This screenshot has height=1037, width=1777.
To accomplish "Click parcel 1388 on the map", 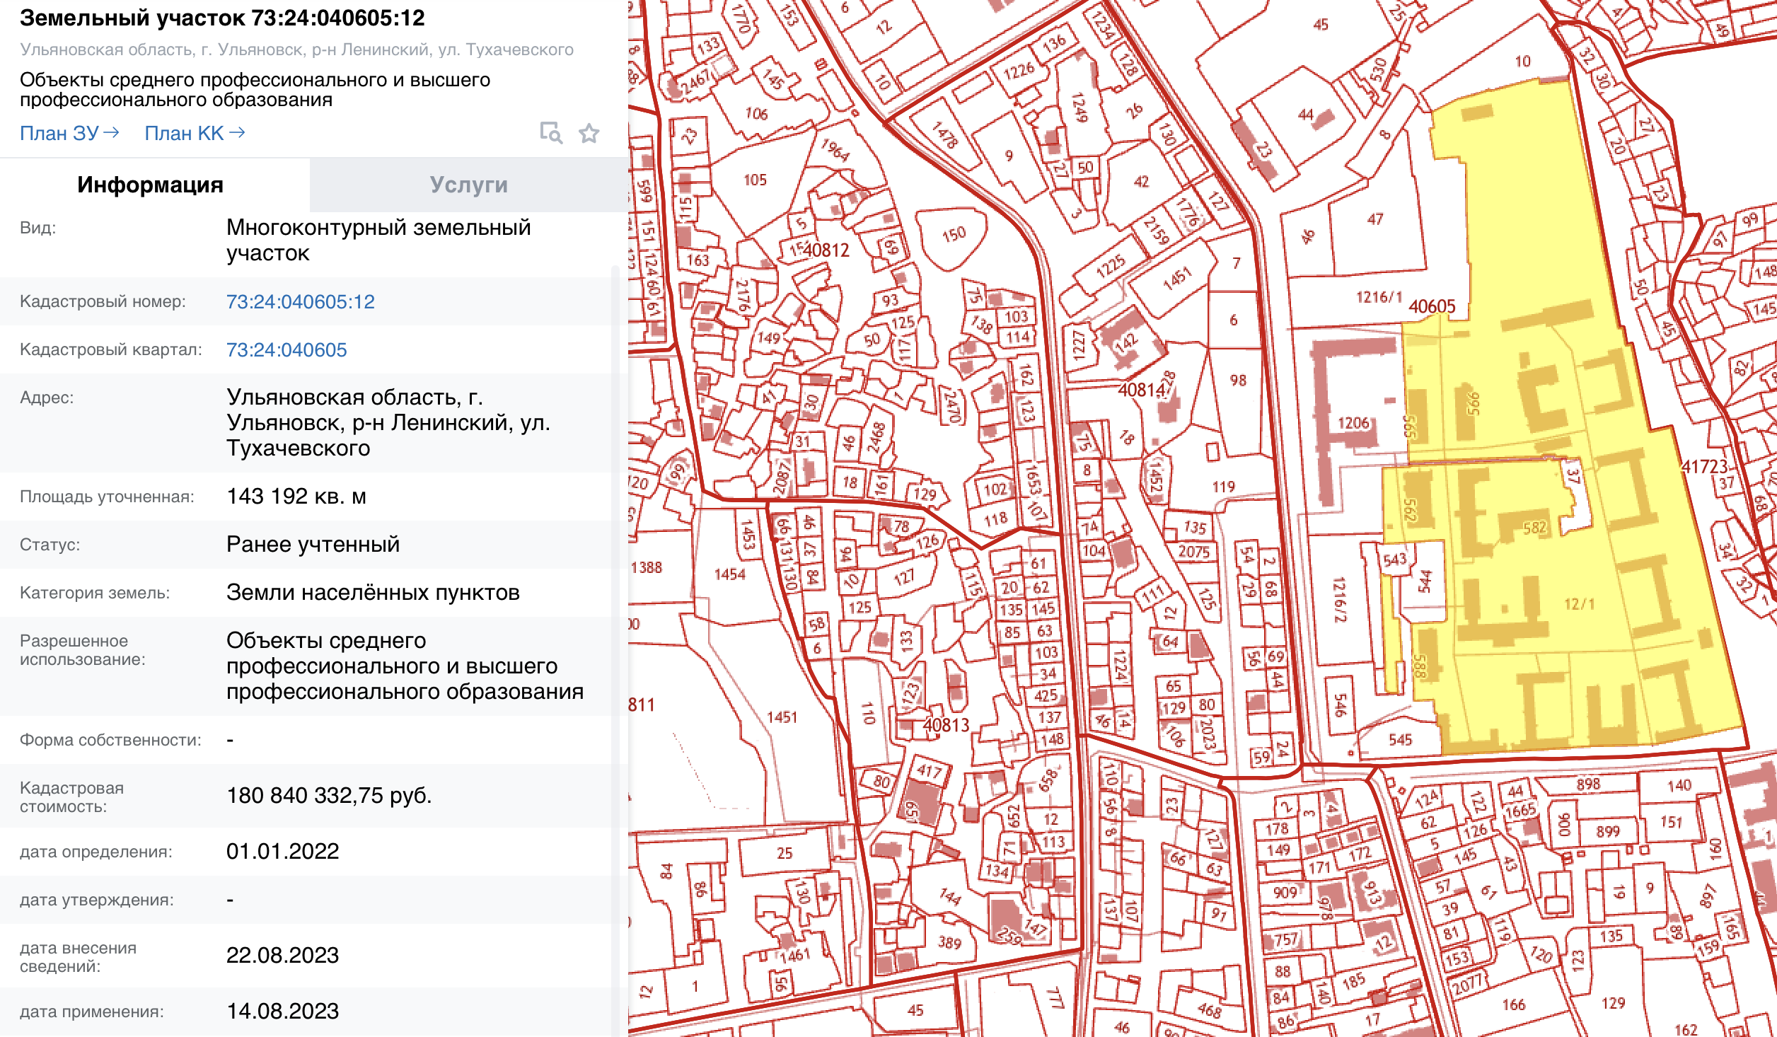I will coord(646,567).
